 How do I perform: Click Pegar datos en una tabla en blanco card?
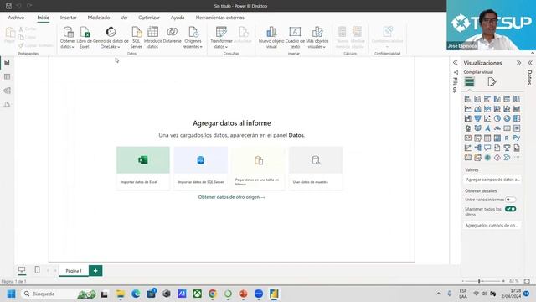[259, 168]
